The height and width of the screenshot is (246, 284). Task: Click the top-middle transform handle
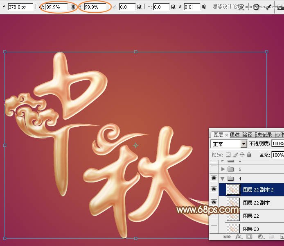[x=136, y=52]
